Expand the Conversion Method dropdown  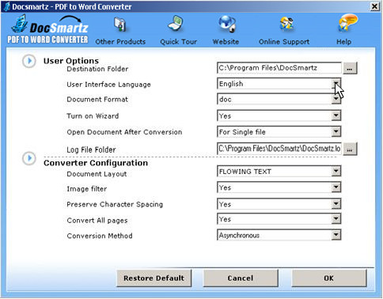336,235
